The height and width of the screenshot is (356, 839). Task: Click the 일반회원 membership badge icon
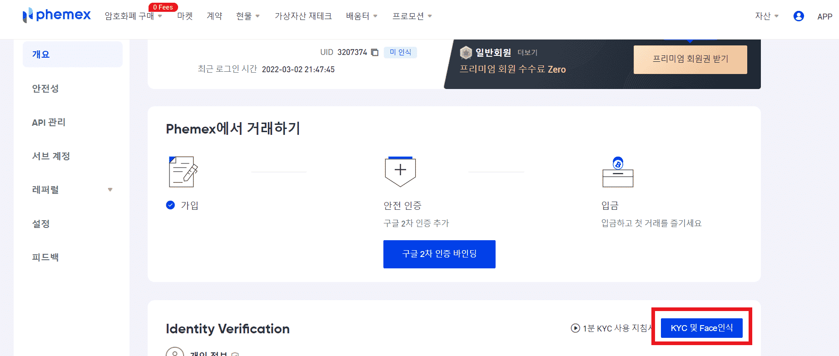click(466, 53)
